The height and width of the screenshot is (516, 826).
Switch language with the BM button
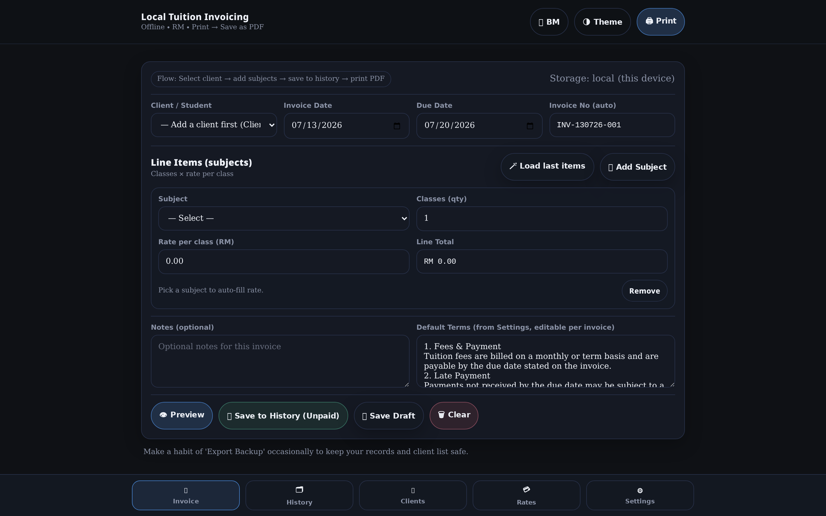coord(549,22)
